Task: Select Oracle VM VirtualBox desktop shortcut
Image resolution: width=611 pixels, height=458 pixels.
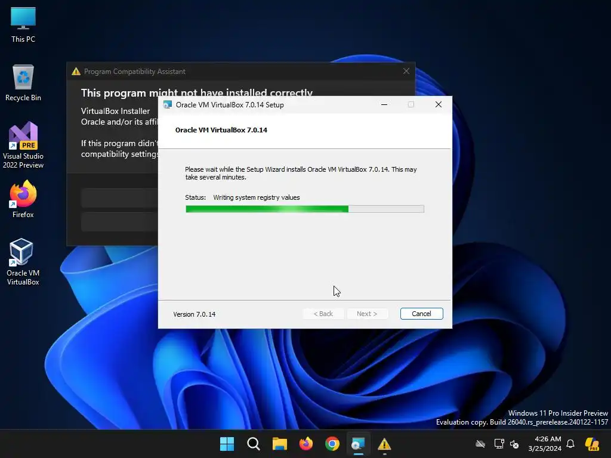Action: [23, 262]
